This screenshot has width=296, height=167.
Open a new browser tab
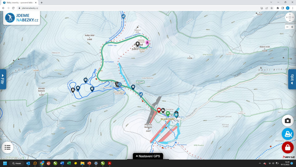pos(41,2)
